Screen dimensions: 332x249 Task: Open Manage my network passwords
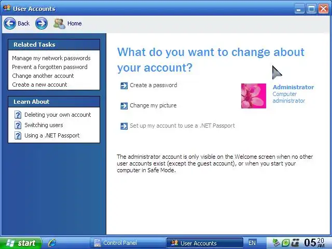click(51, 58)
